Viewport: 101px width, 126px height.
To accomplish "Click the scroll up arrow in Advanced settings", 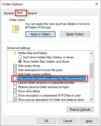I will click(x=91, y=53).
